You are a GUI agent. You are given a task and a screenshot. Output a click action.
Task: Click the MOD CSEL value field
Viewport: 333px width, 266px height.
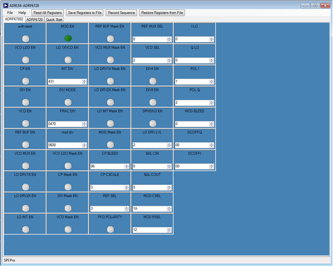(x=150, y=208)
